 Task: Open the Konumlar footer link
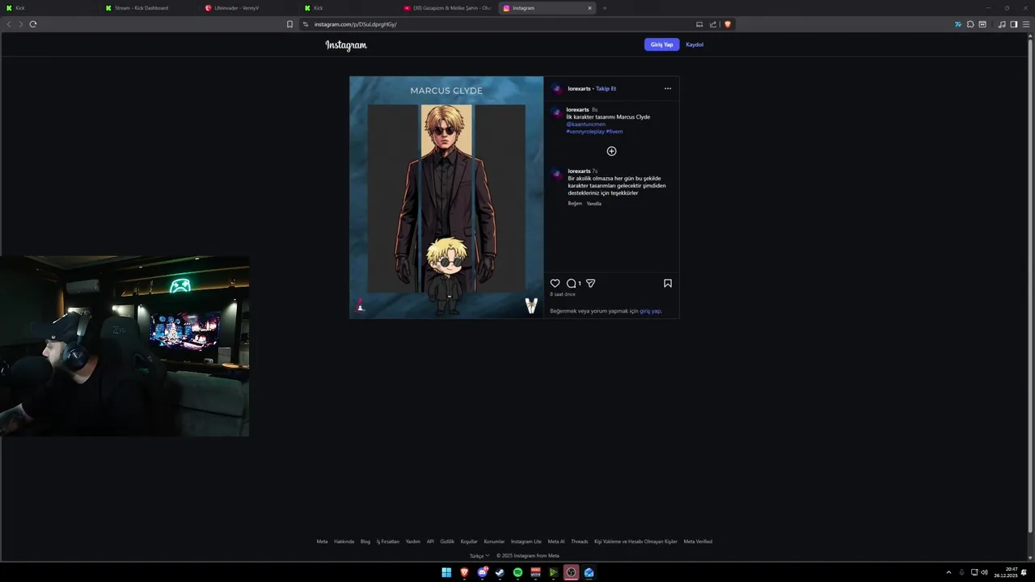(x=494, y=542)
